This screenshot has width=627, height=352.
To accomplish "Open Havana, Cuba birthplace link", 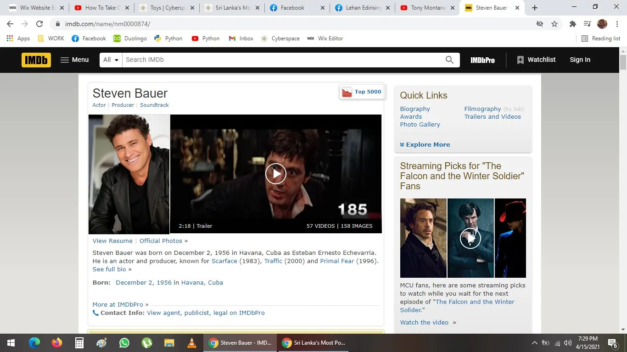I will (202, 282).
